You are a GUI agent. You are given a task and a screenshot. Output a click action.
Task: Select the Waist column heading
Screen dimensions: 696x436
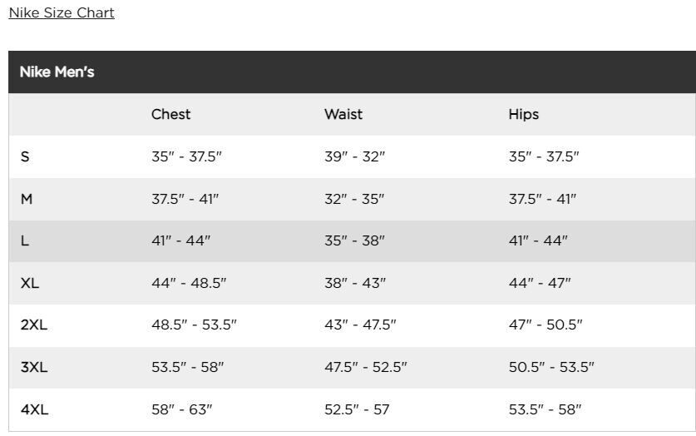[x=343, y=114]
